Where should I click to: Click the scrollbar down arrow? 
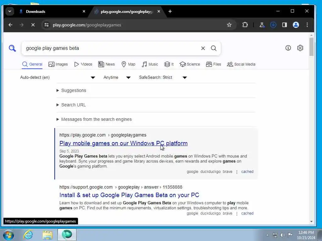coord(311,222)
